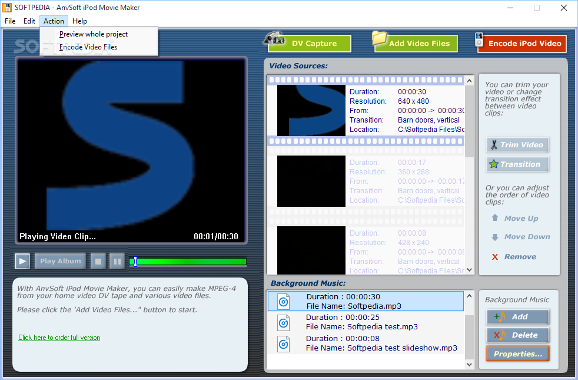Click the 'Click here to order full version' link
The width and height of the screenshot is (578, 380).
59,338
